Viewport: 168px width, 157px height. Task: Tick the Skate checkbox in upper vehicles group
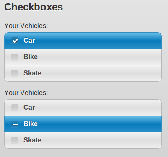pyautogui.click(x=15, y=73)
